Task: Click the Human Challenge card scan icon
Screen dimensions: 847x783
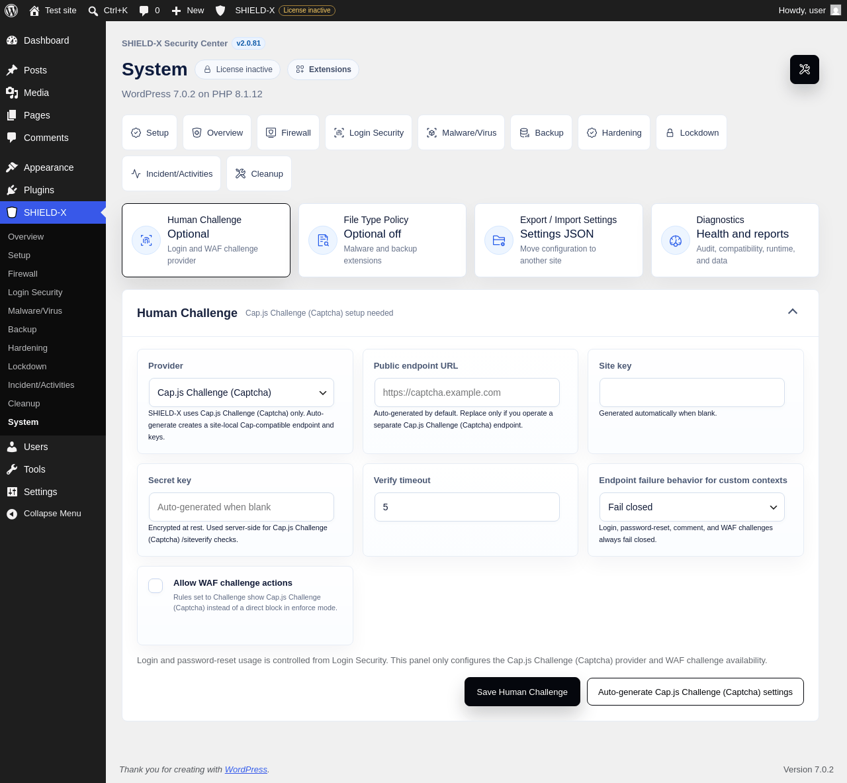Action: pos(146,240)
